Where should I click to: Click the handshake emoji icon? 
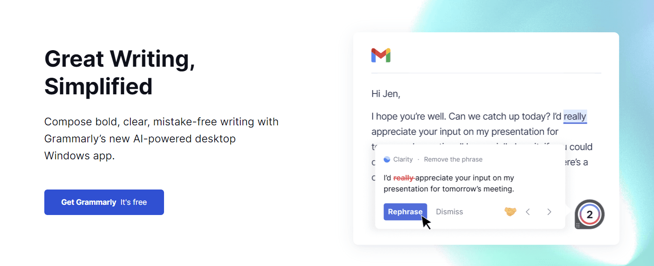tap(510, 212)
